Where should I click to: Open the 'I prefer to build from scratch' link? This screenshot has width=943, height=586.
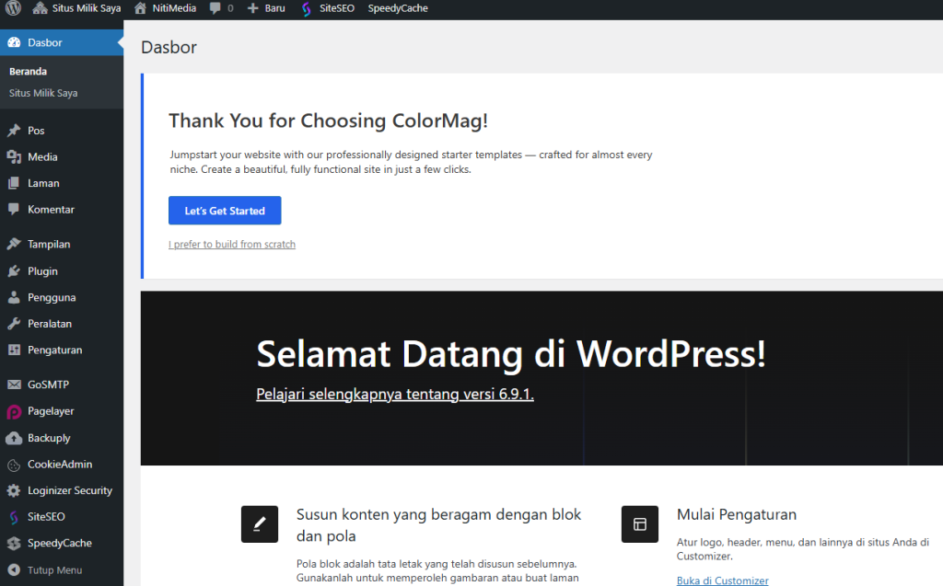tap(231, 244)
